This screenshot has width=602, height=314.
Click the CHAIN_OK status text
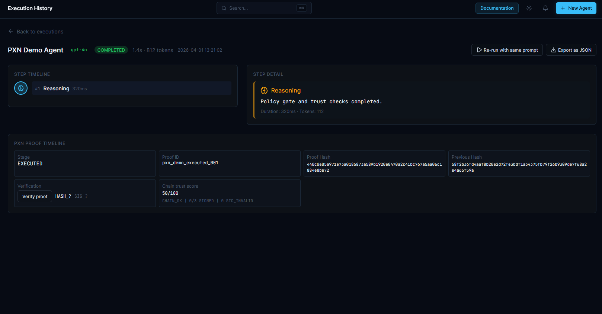pos(172,201)
